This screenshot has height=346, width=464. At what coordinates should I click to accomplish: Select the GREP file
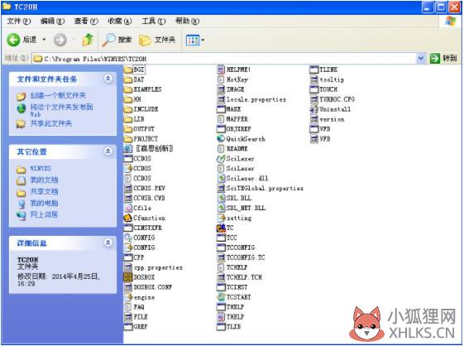(136, 327)
